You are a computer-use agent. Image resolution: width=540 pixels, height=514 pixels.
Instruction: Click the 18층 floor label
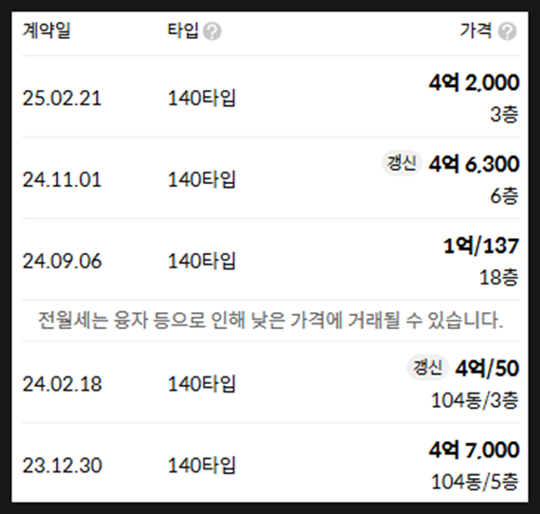click(498, 277)
